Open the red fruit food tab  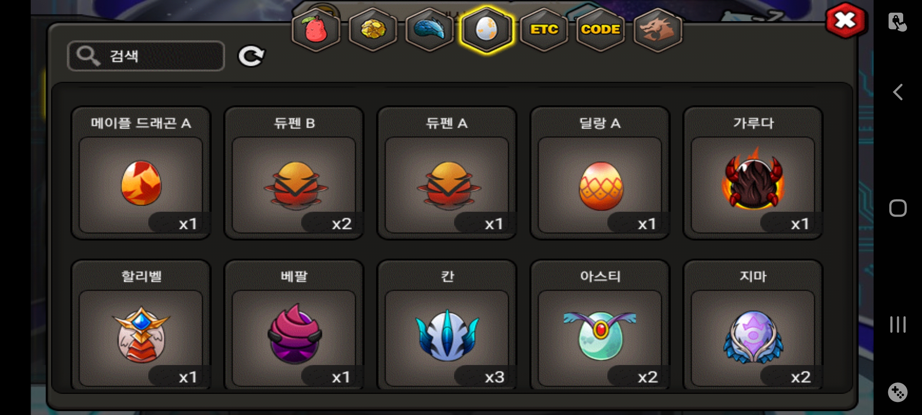click(x=316, y=30)
